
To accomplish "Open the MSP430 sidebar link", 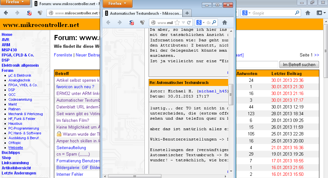I will pos(9,50).
